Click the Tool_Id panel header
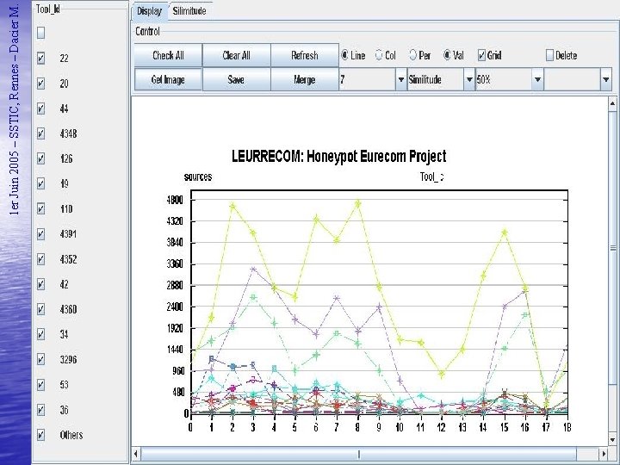Screen dimensions: 620x465 coord(48,9)
